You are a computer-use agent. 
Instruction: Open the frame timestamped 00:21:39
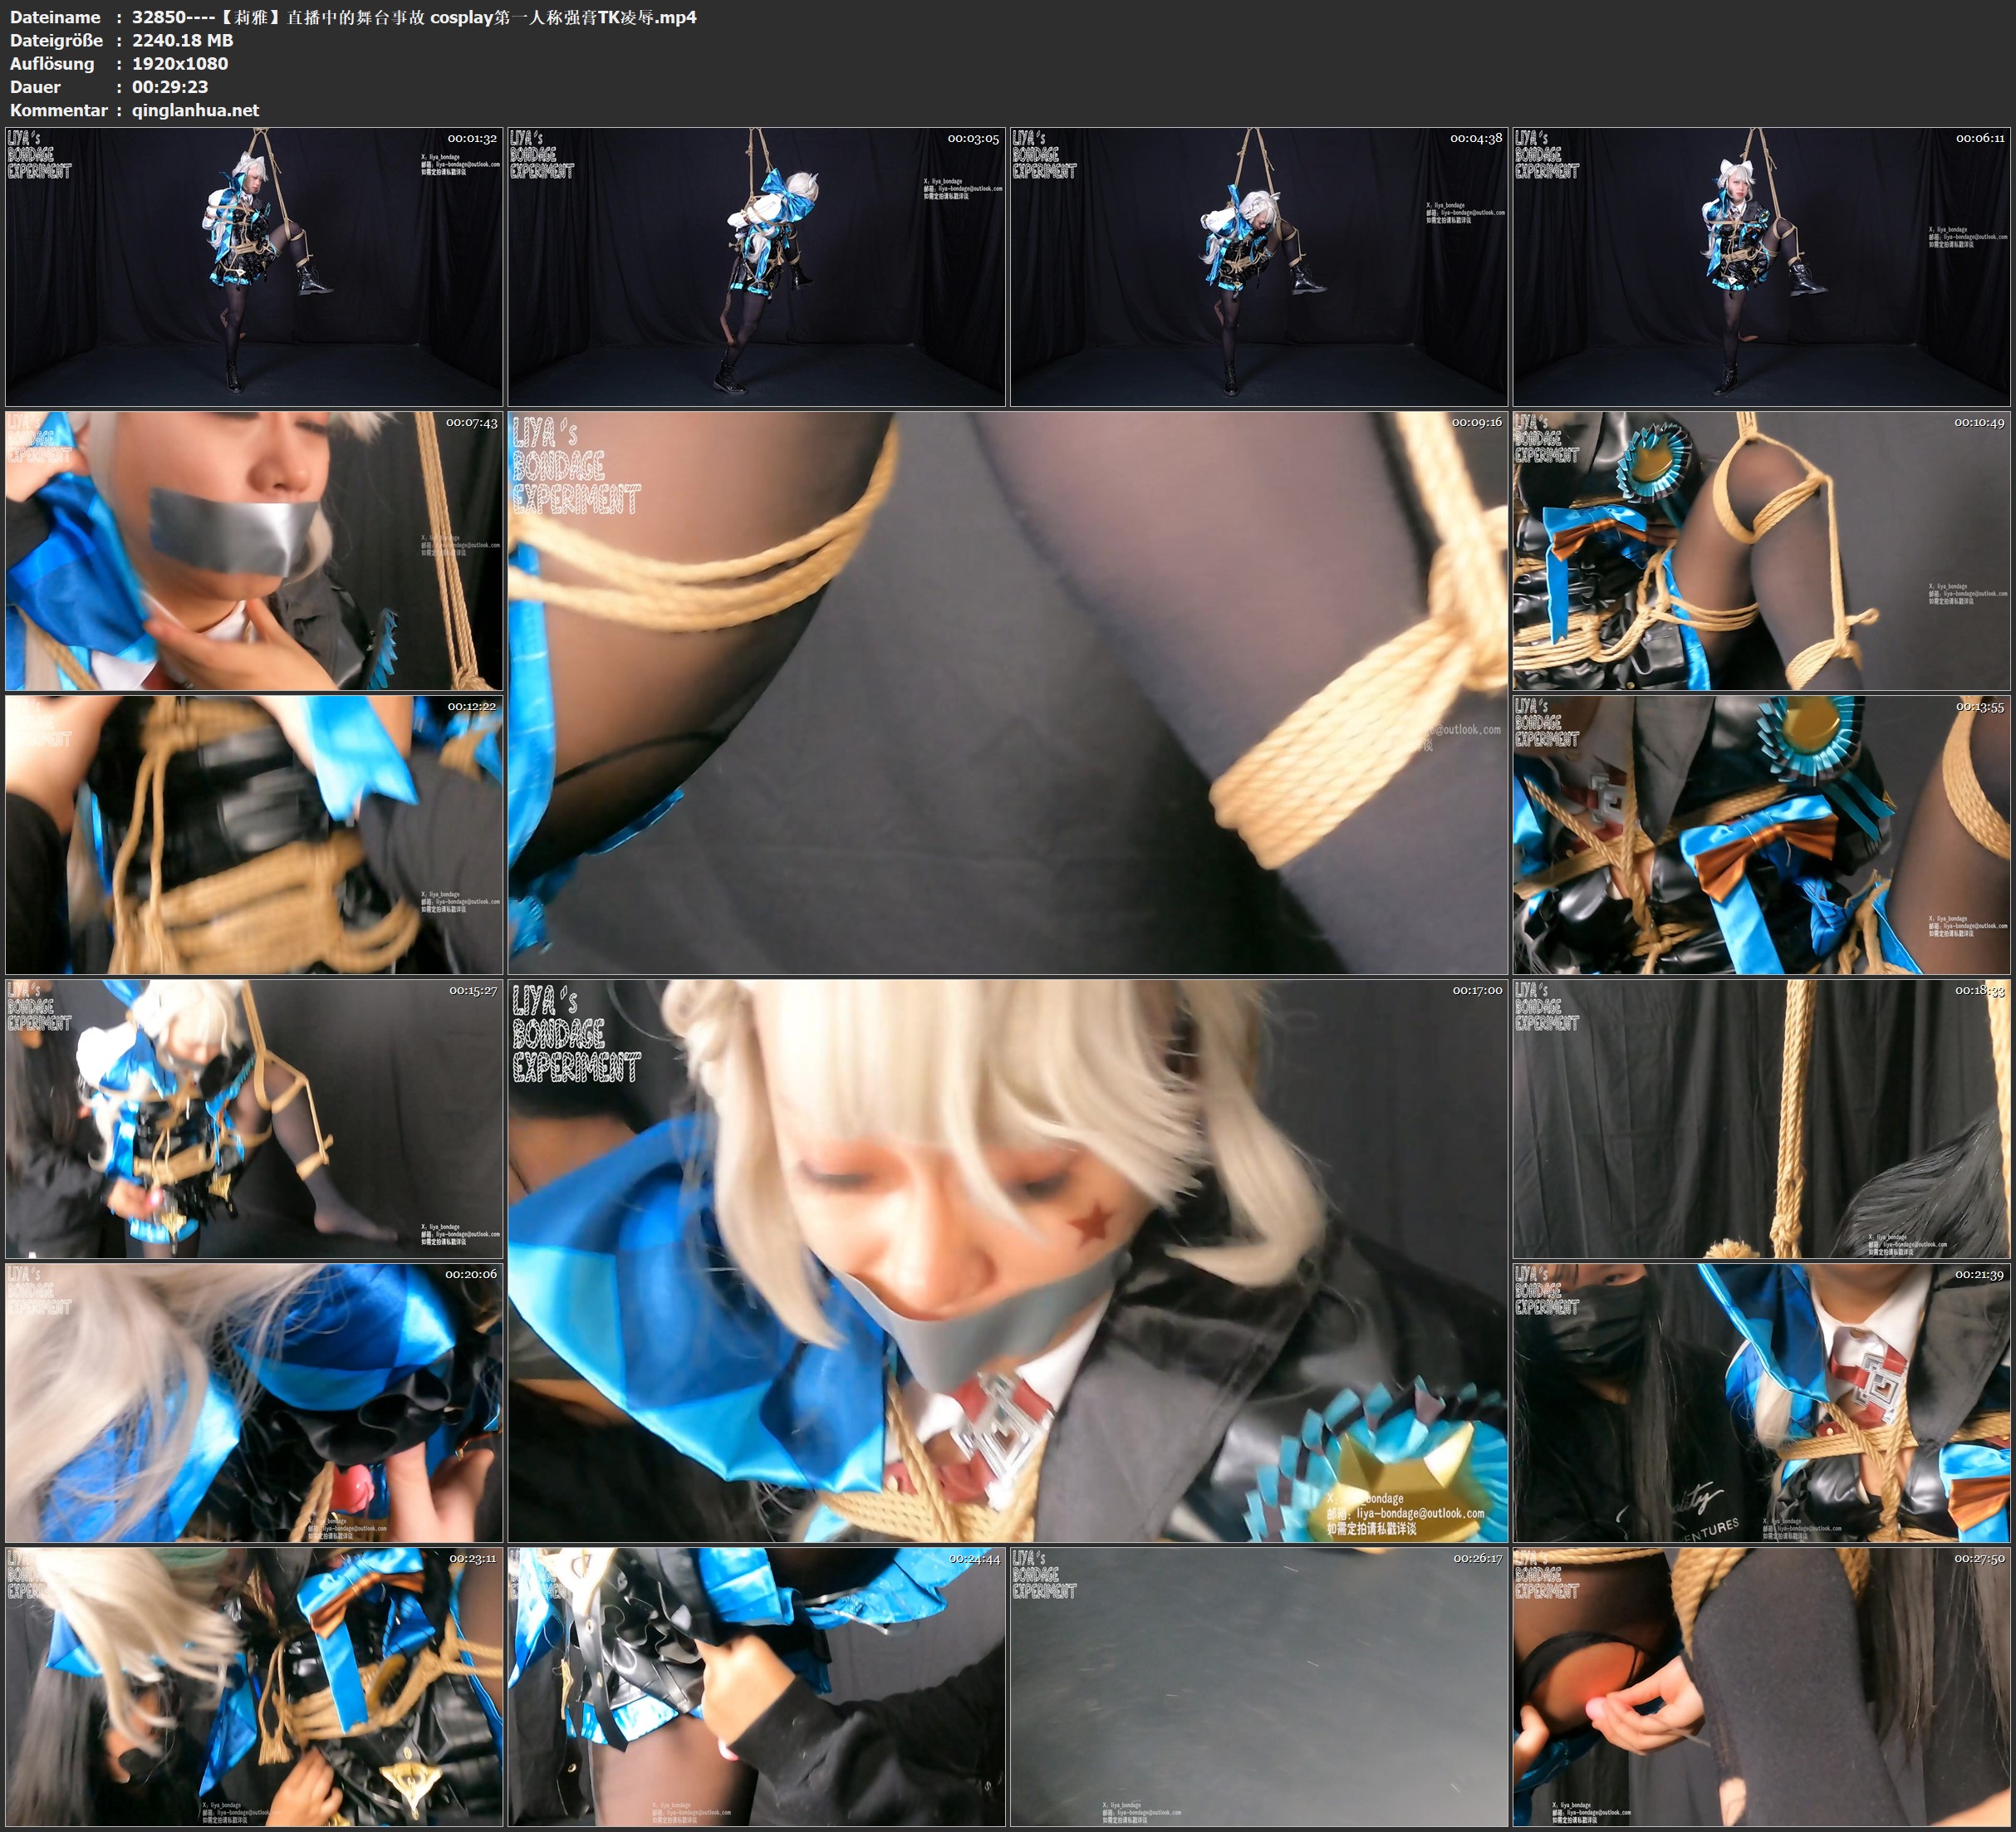(x=1762, y=1402)
